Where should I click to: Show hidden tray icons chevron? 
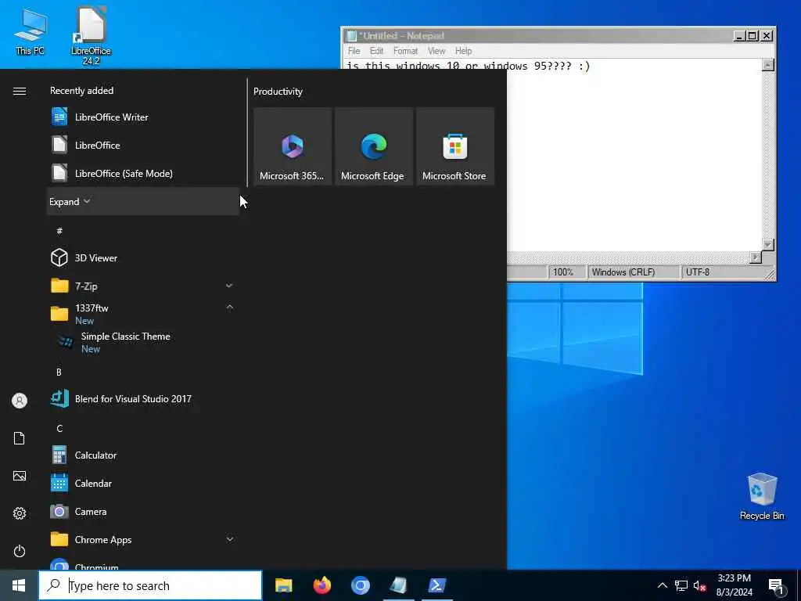[662, 585]
